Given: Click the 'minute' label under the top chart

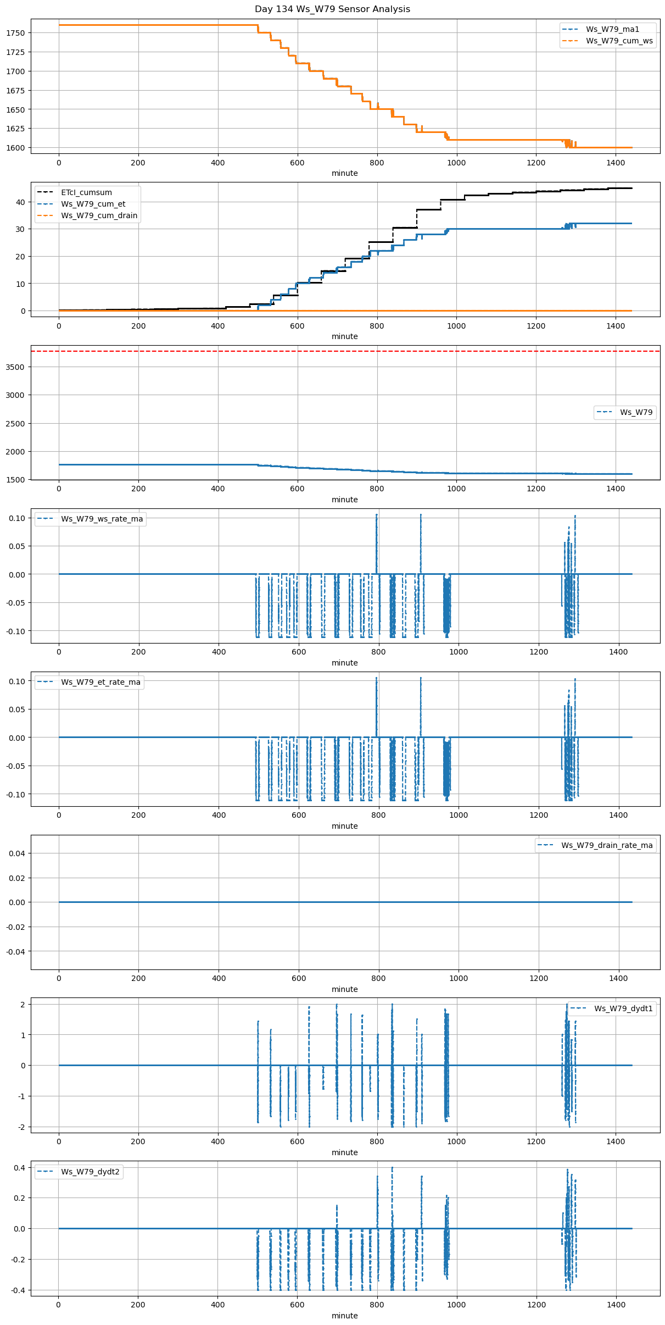Looking at the screenshot, I should coord(344,174).
